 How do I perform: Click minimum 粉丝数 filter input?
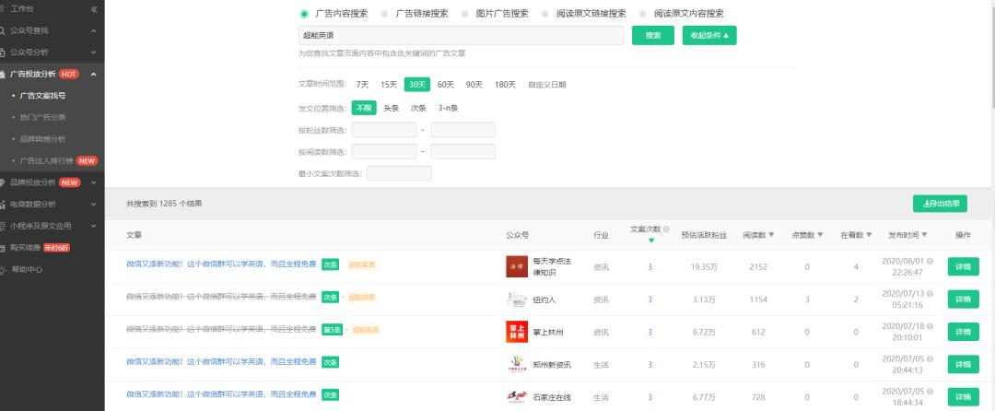point(384,130)
